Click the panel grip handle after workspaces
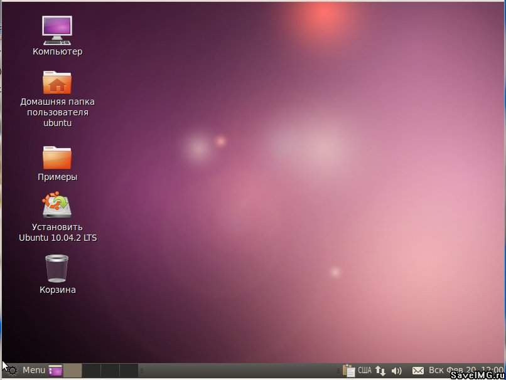506x380 pixels. [142, 371]
